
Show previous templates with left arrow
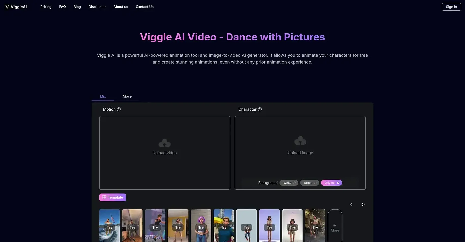(x=351, y=204)
